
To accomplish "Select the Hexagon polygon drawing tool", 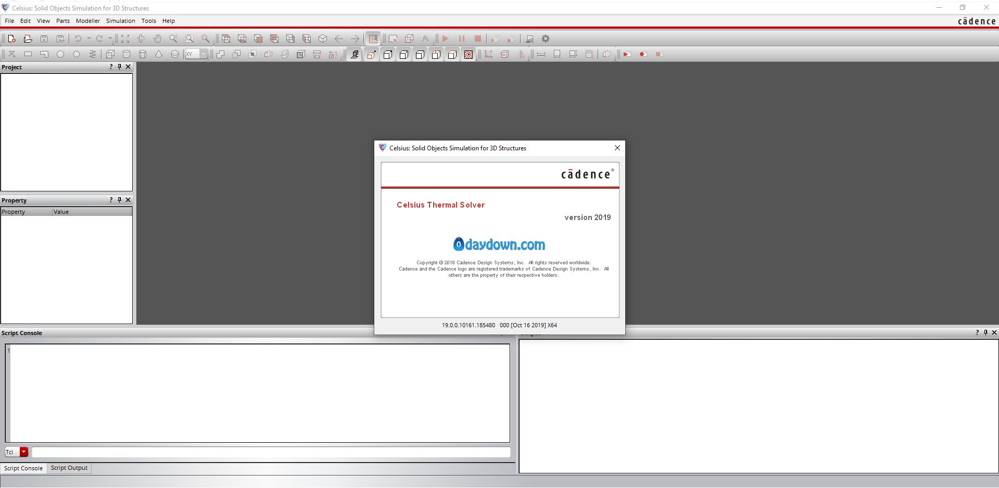I will [x=77, y=54].
